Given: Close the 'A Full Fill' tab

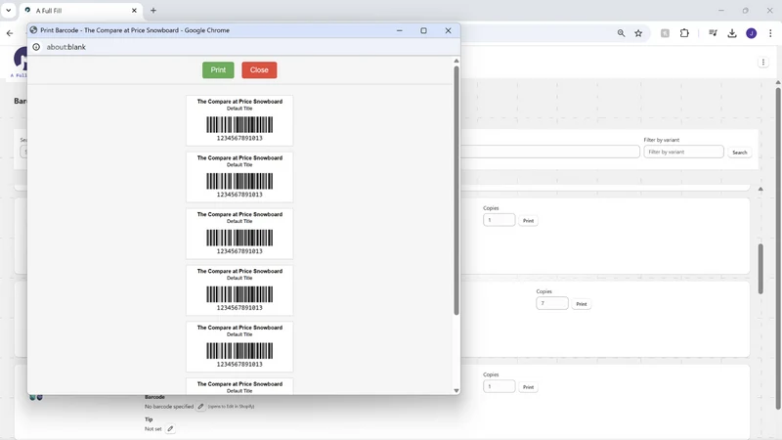Looking at the screenshot, I should coord(134,11).
